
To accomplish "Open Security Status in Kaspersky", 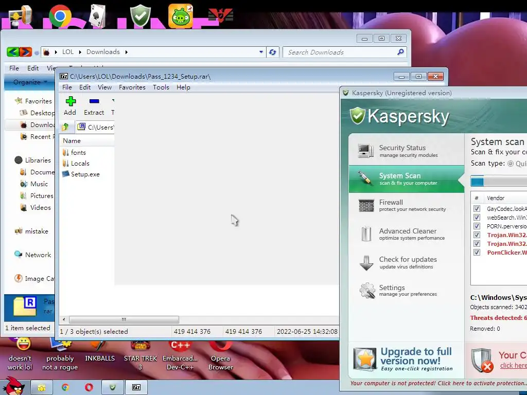I will 407,151.
